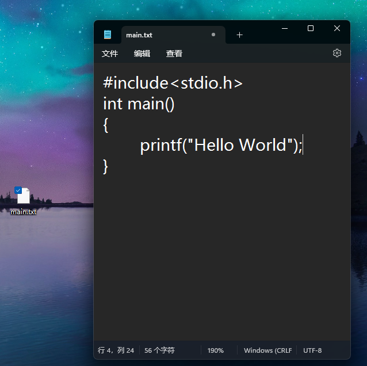Maximize the Notepad window

311,28
